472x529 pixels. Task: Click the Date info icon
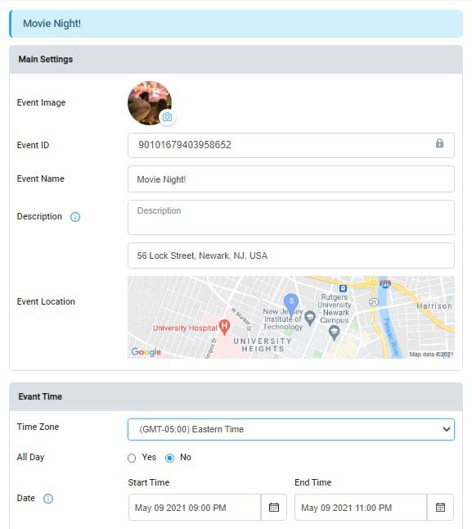point(48,499)
